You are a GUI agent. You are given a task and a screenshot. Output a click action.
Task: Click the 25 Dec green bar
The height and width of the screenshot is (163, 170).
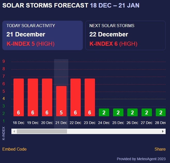pos(118,112)
